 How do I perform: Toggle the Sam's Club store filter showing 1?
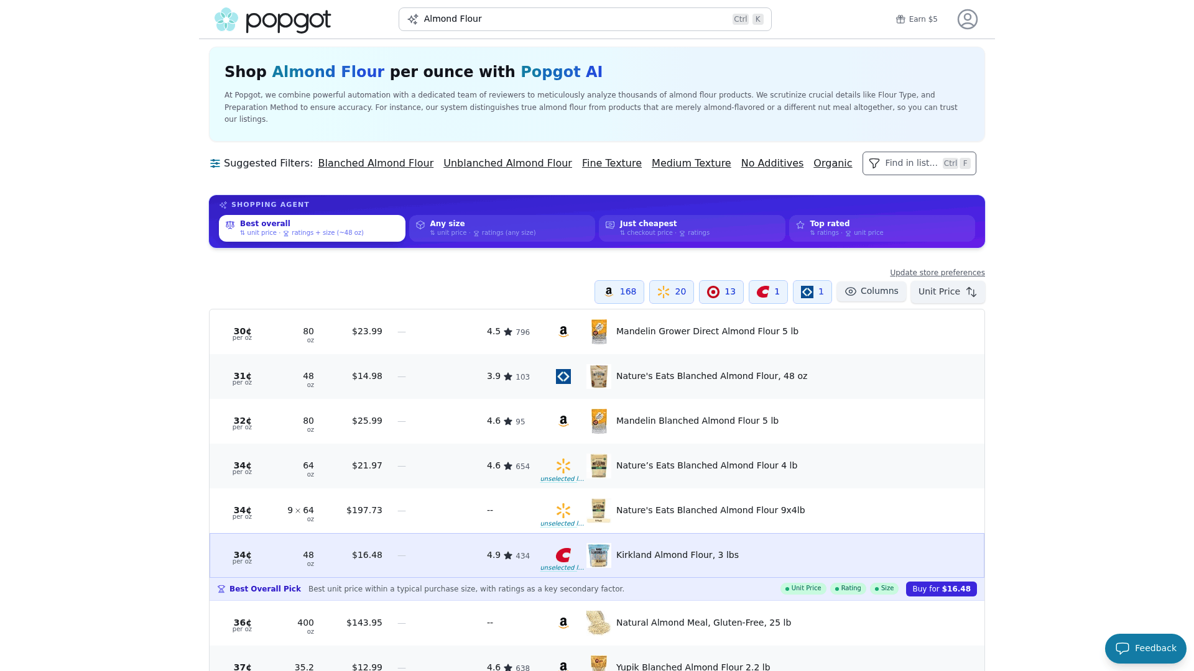pos(812,292)
